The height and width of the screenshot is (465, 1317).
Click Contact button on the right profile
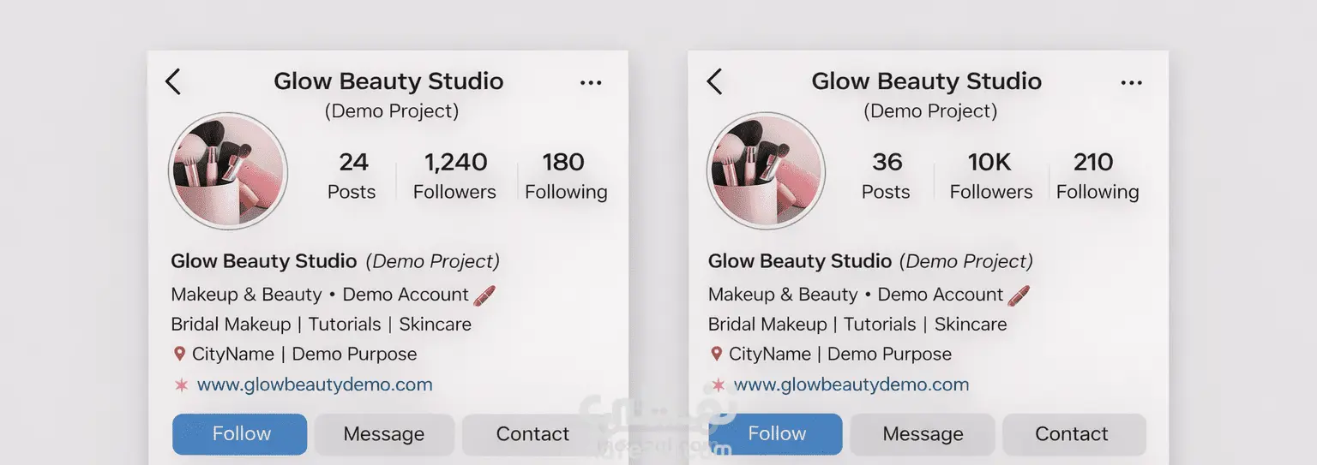1072,434
